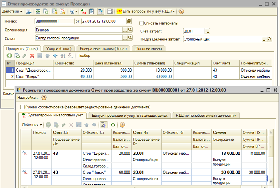This screenshot has height=188, width=280.
Task: Open the calendar picker next to date field
Action: [129, 21]
